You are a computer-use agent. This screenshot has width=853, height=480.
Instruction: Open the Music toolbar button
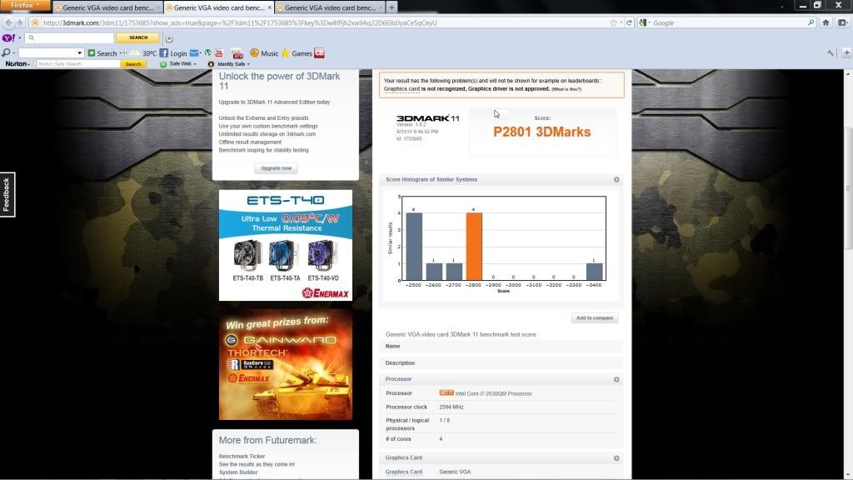point(264,53)
